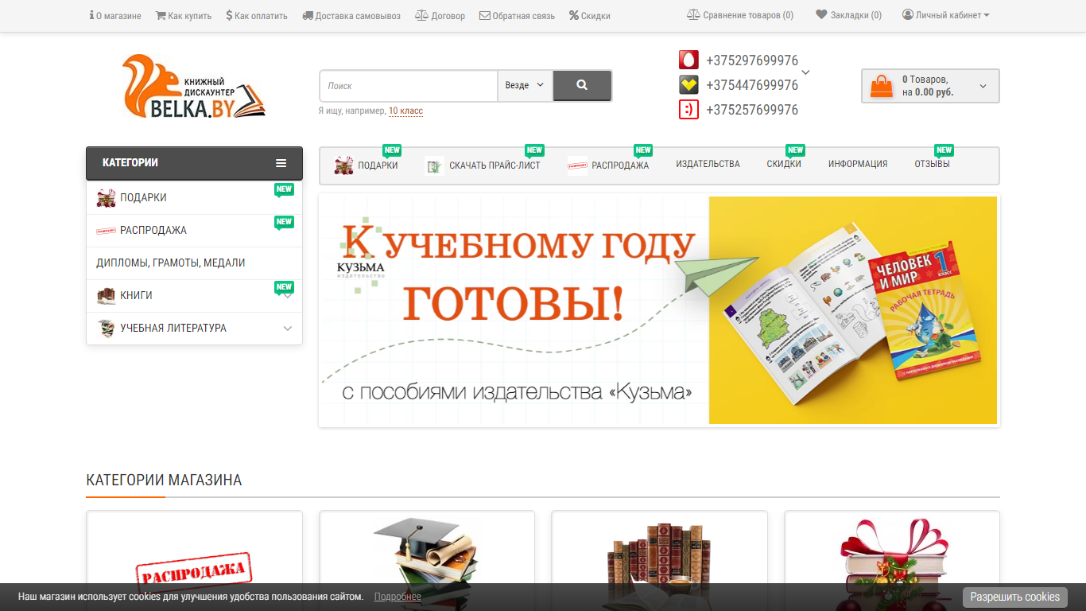
Task: Expand the cart summary dropdown arrow
Action: click(983, 87)
